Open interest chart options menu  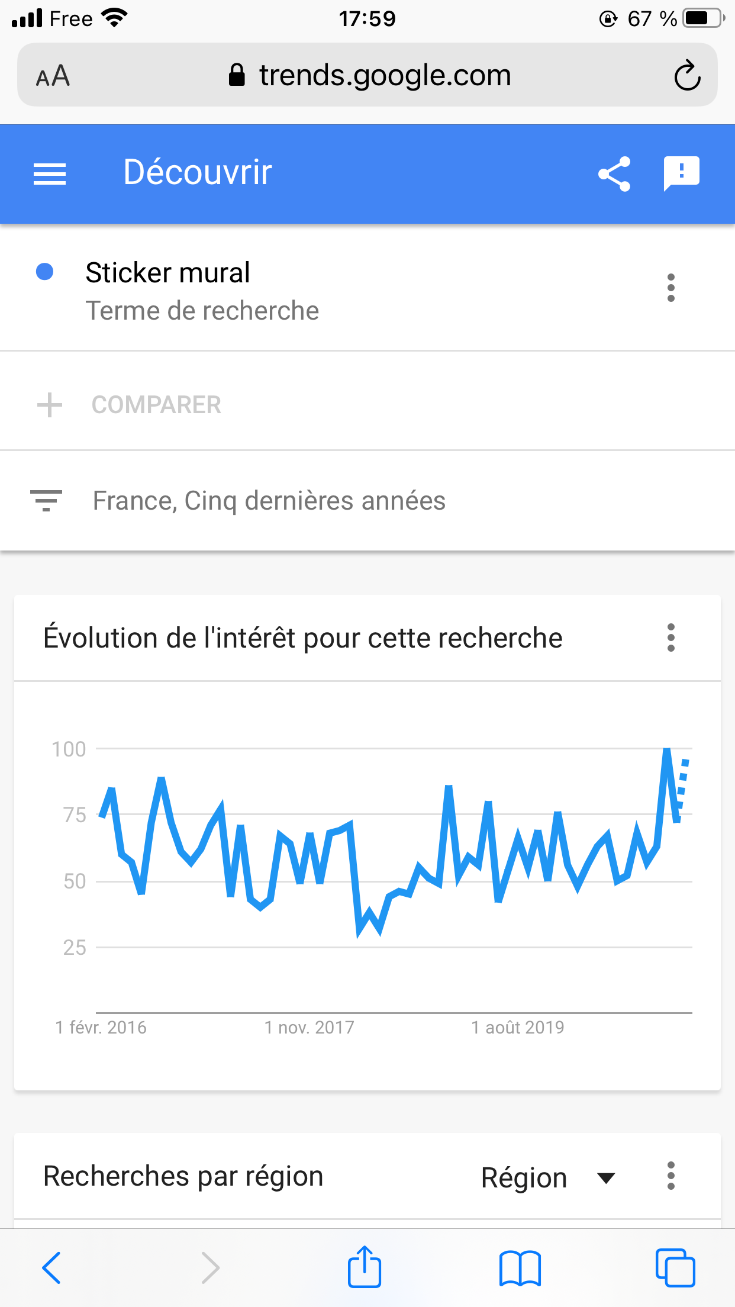(670, 638)
